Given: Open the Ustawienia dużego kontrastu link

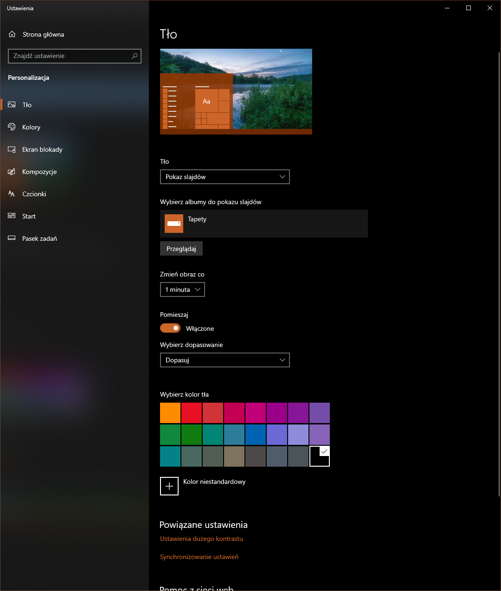Looking at the screenshot, I should tap(201, 539).
